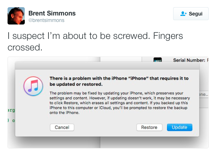The height and width of the screenshot is (152, 213).
Task: Click the gray title bar of the dialog
Action: (x=107, y=66)
